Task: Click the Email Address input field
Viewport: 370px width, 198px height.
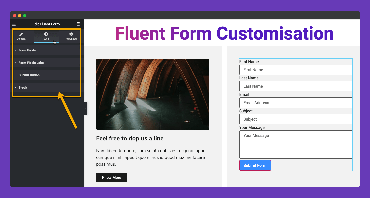Action: pyautogui.click(x=296, y=103)
